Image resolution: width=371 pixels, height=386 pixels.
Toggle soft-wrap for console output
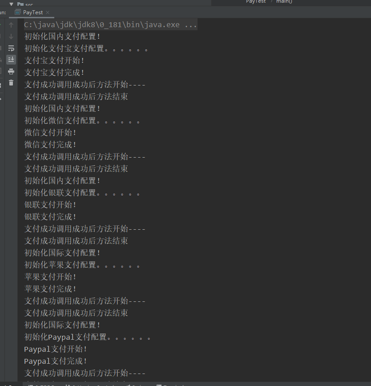click(11, 48)
